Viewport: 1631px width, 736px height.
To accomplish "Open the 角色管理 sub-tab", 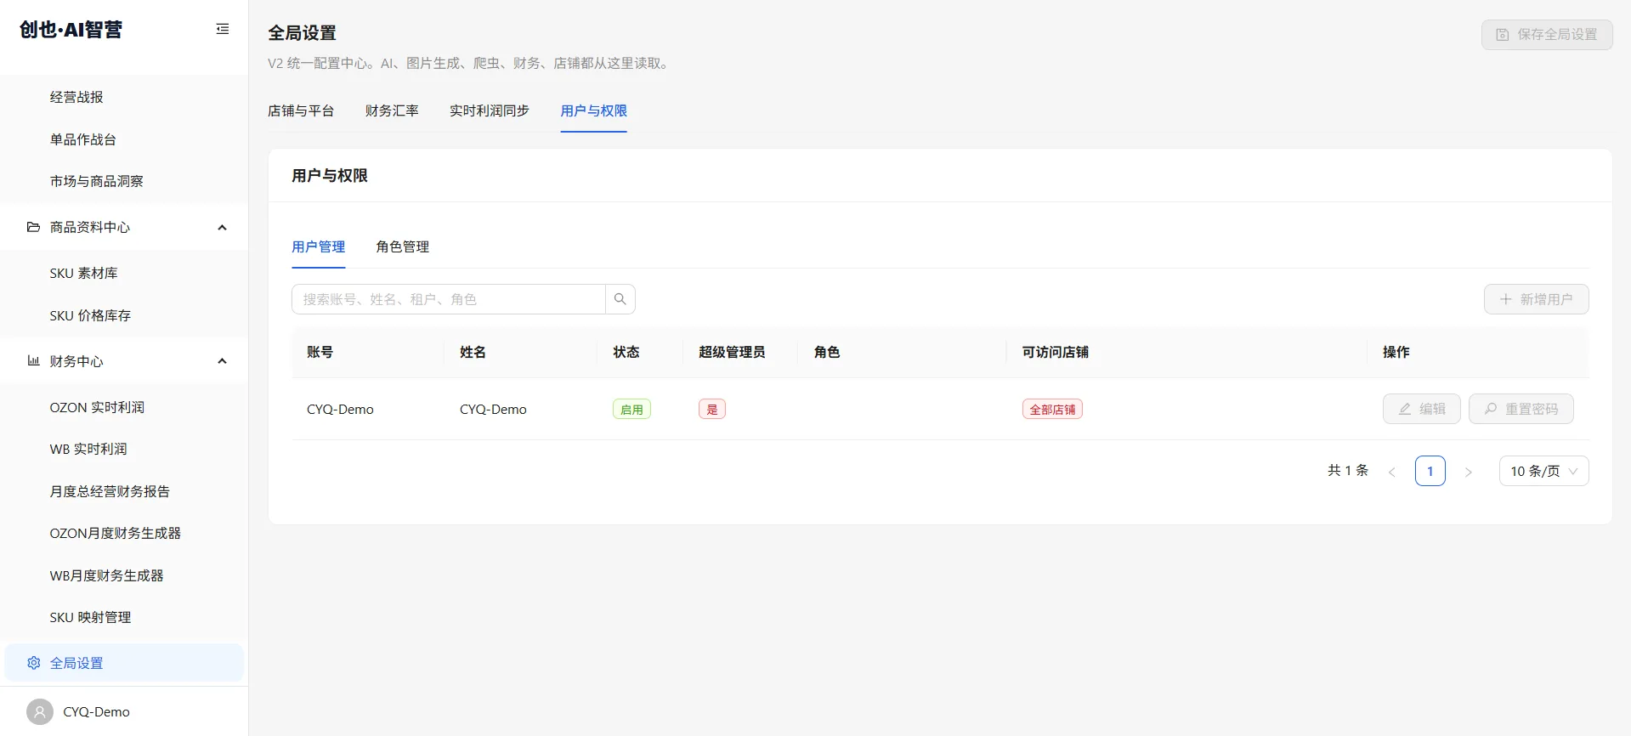I will (x=403, y=246).
